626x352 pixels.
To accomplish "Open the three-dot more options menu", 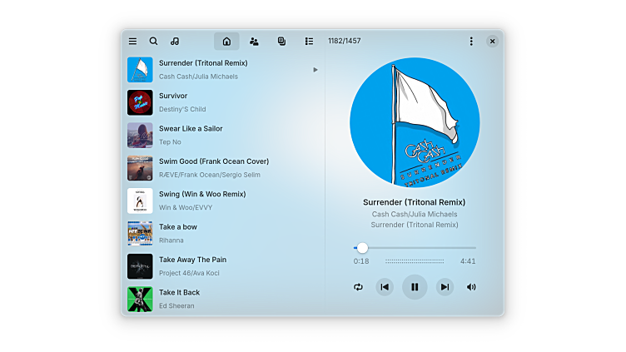I will click(x=471, y=41).
